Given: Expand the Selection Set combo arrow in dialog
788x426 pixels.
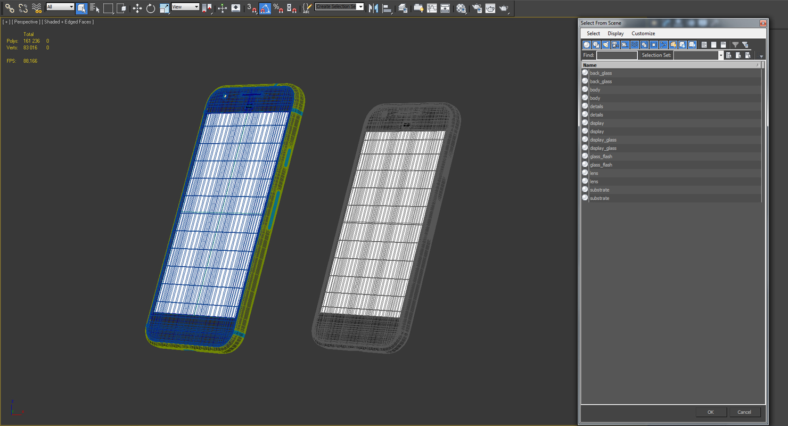Looking at the screenshot, I should pyautogui.click(x=721, y=55).
